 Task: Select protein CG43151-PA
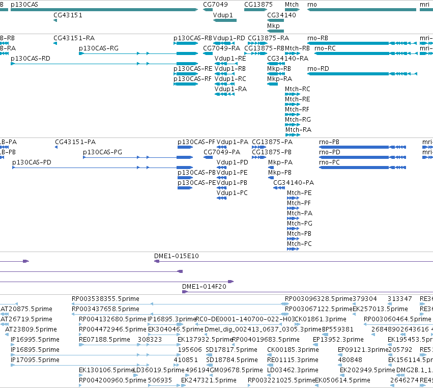(x=75, y=142)
